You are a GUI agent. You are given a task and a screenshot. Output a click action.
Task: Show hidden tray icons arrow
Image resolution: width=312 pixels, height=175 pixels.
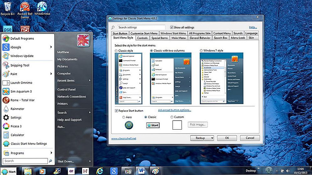pos(277,171)
